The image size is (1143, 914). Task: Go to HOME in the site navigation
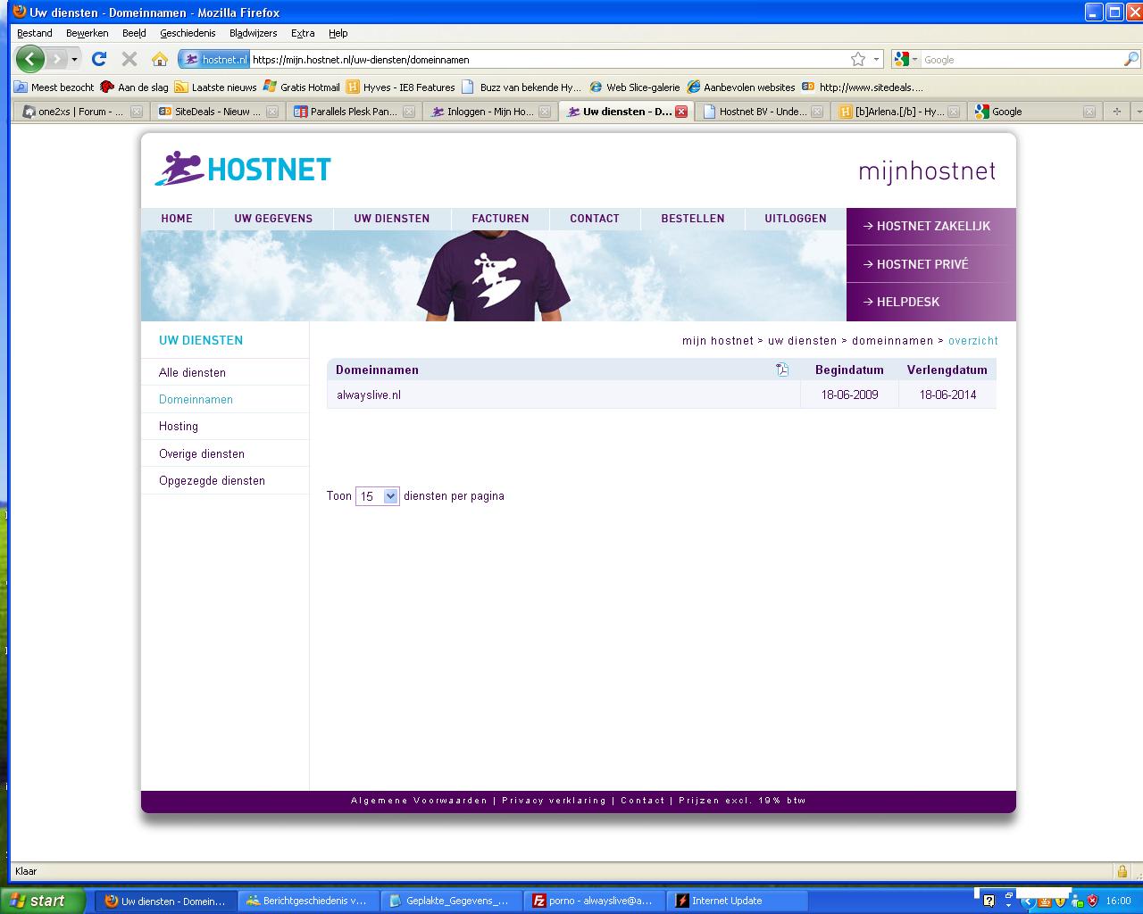[x=177, y=219]
